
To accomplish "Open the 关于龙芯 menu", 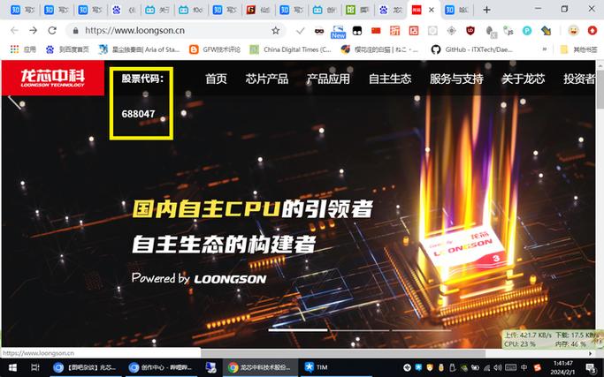I will point(524,79).
